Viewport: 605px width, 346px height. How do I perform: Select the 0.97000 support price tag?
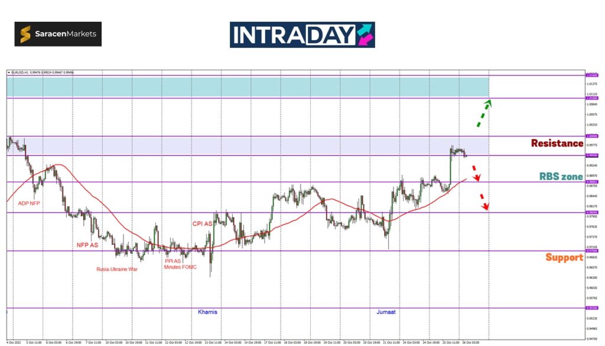point(590,251)
